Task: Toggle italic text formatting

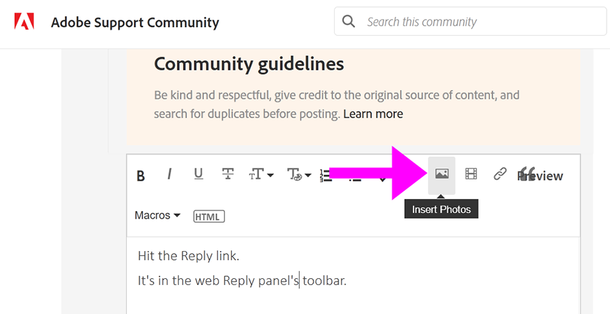Action: (169, 175)
